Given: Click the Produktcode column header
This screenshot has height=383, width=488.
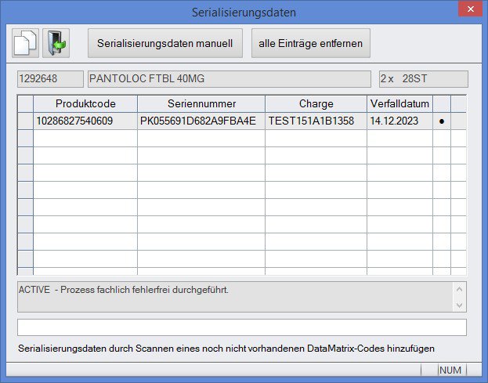Looking at the screenshot, I should click(85, 103).
